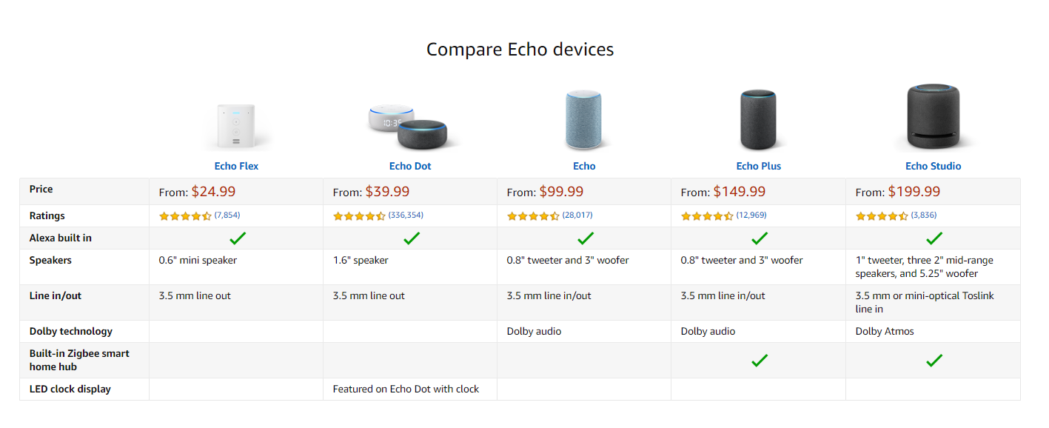Screen dimensions: 1049x428
Task: Open the Echo Flex link
Action: click(x=237, y=166)
